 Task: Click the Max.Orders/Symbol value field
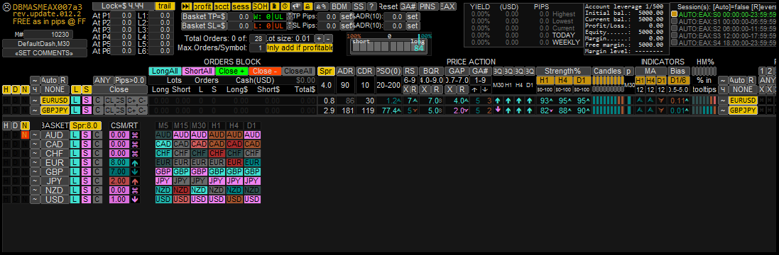coord(257,48)
